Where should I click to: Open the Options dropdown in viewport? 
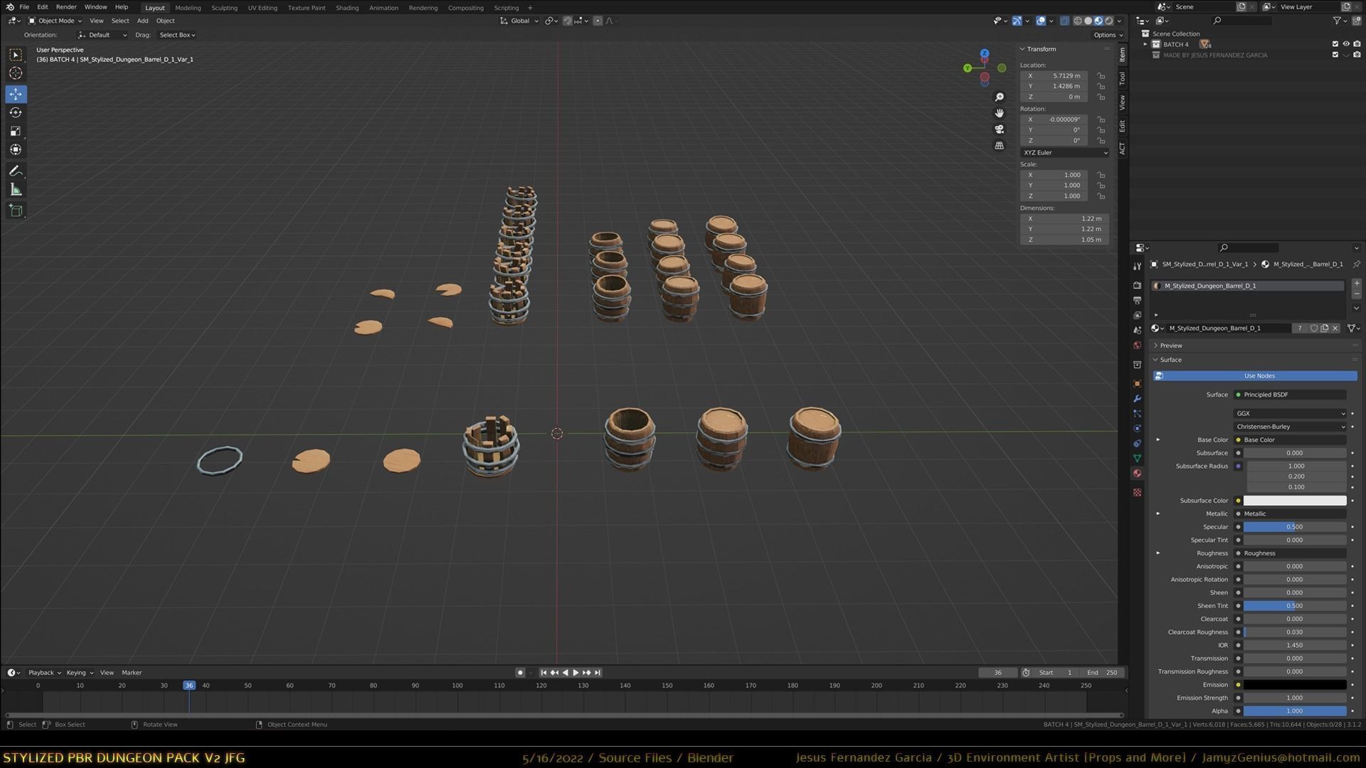[1108, 35]
